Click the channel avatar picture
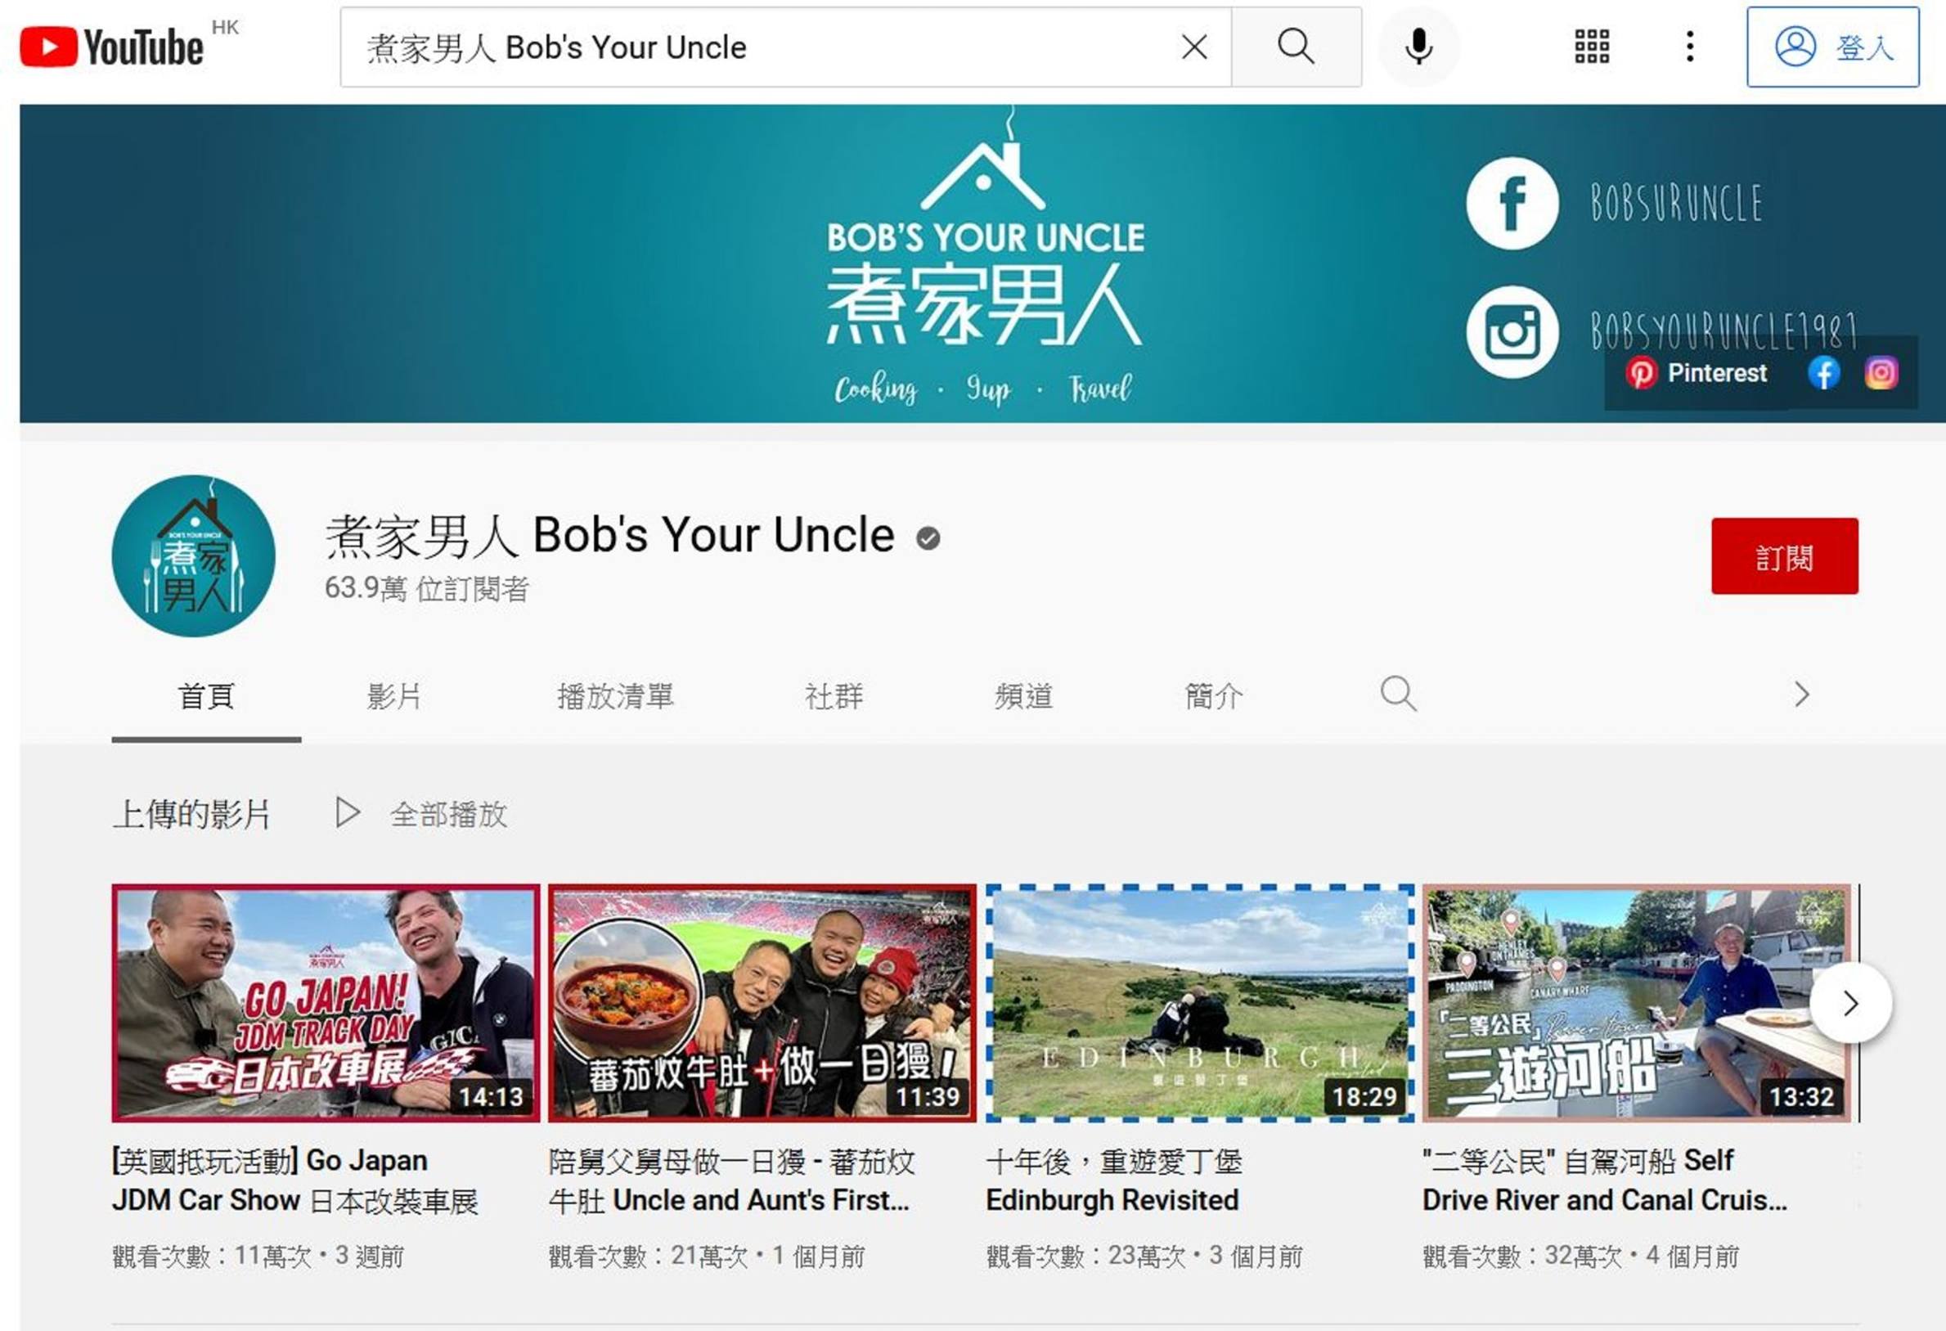Screen dimensions: 1946x1331 point(193,556)
